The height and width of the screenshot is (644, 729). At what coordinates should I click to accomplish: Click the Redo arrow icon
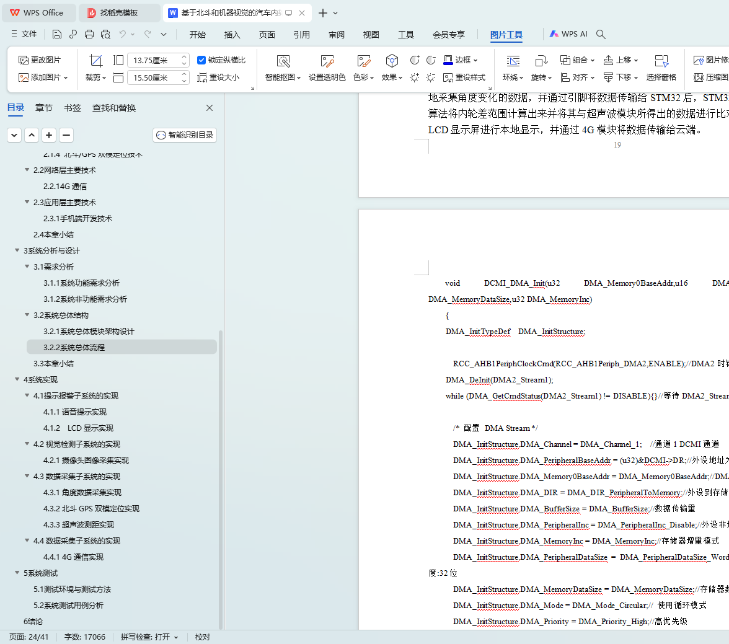148,34
